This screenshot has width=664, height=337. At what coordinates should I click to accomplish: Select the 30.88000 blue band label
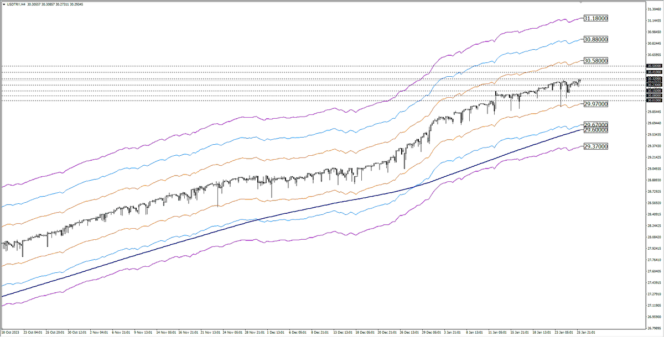tap(596, 39)
